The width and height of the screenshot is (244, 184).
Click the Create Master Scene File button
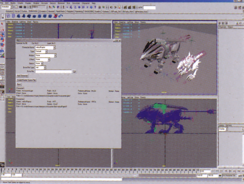click(26, 80)
